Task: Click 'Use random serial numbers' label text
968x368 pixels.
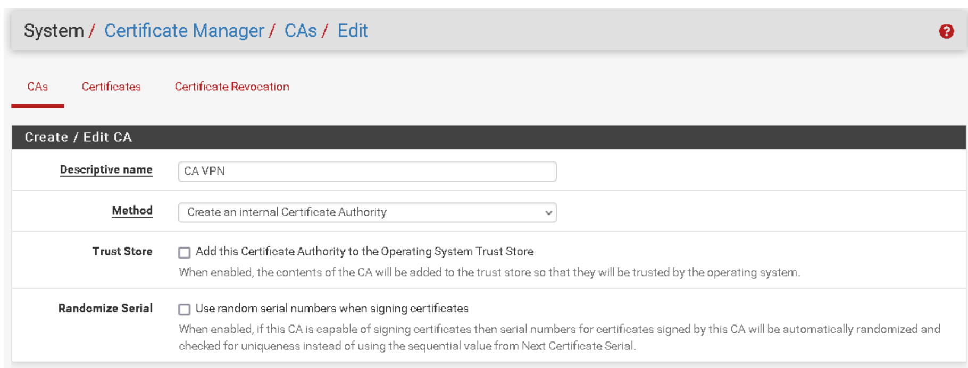Action: [x=332, y=309]
